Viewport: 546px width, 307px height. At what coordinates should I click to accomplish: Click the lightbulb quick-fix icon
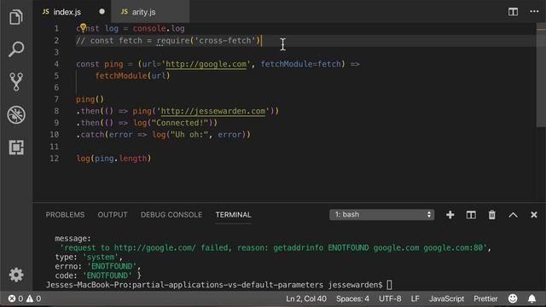pos(83,27)
